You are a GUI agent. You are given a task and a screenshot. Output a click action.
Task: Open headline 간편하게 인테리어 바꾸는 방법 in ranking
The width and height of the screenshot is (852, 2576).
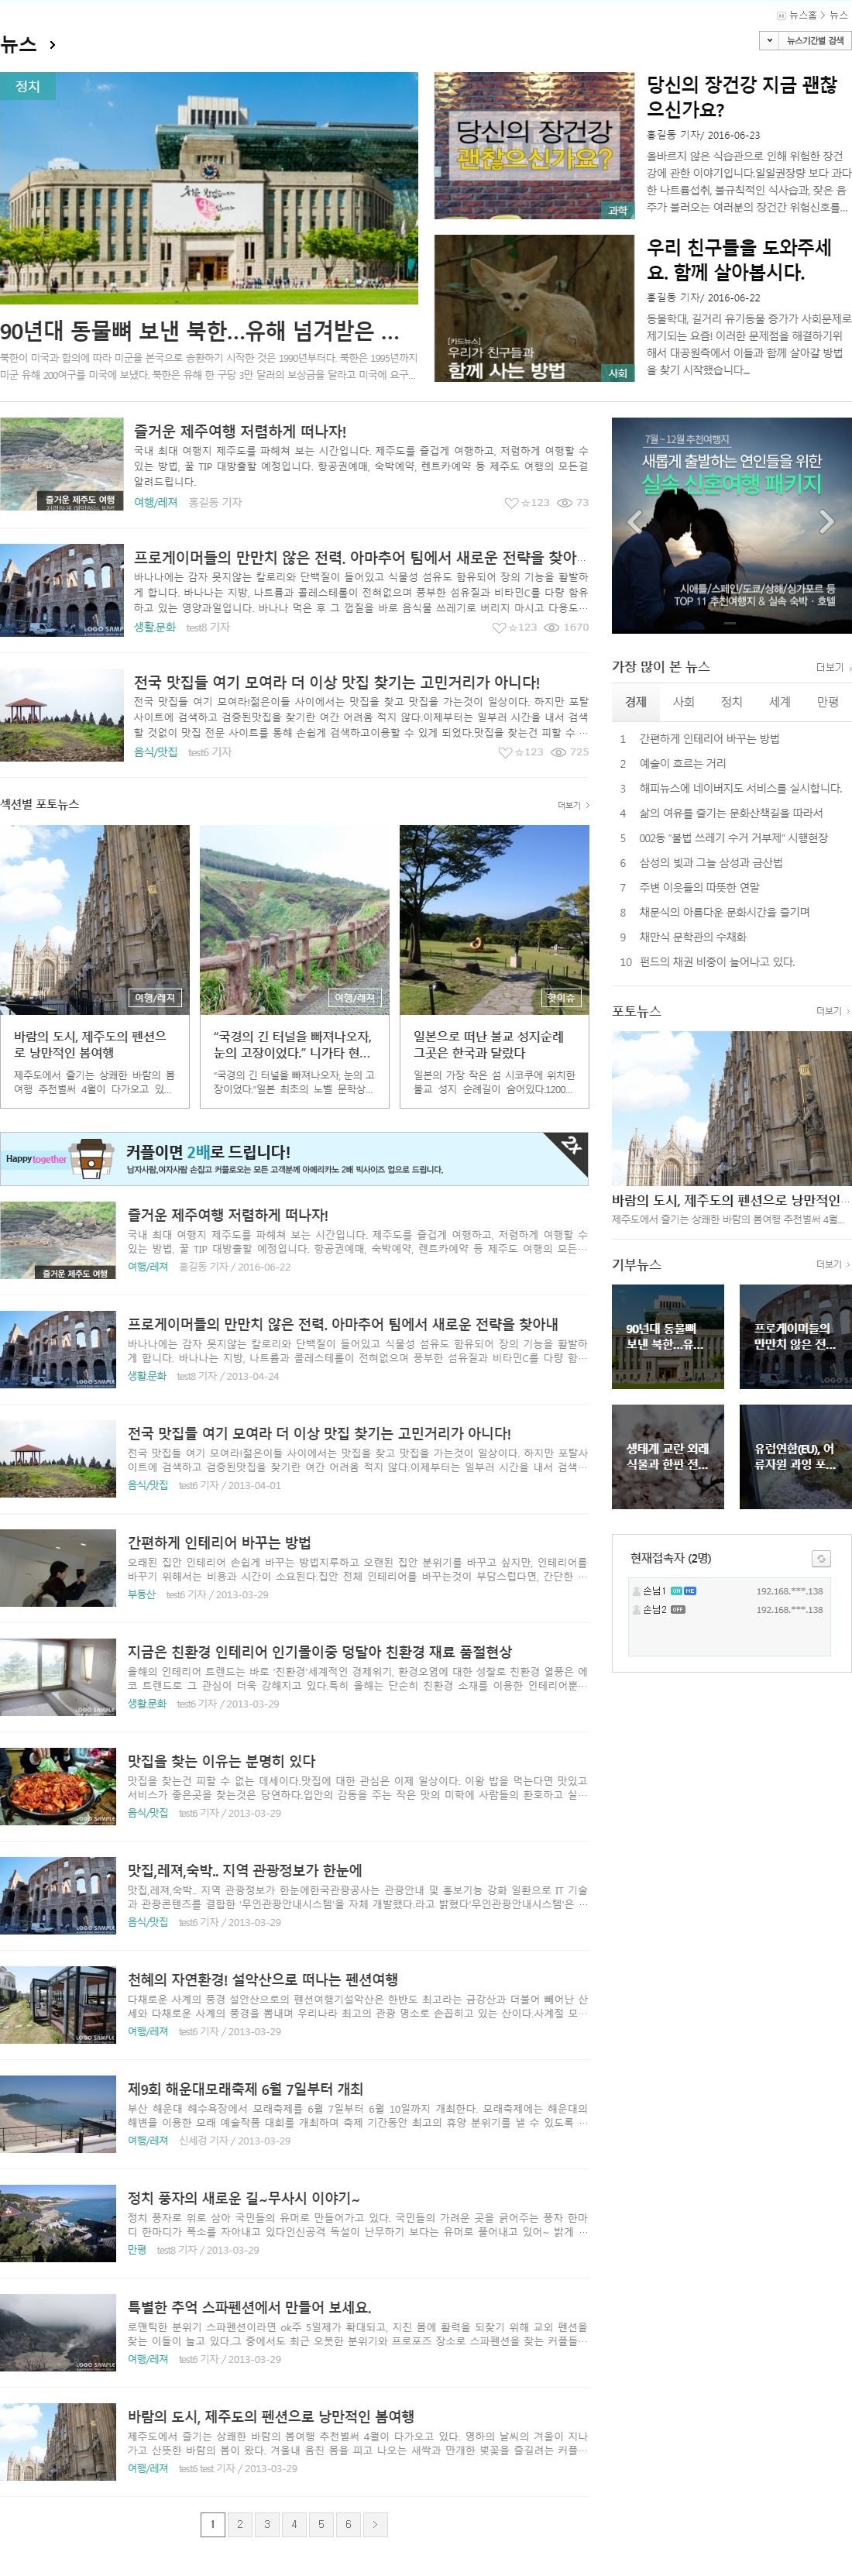(x=709, y=739)
